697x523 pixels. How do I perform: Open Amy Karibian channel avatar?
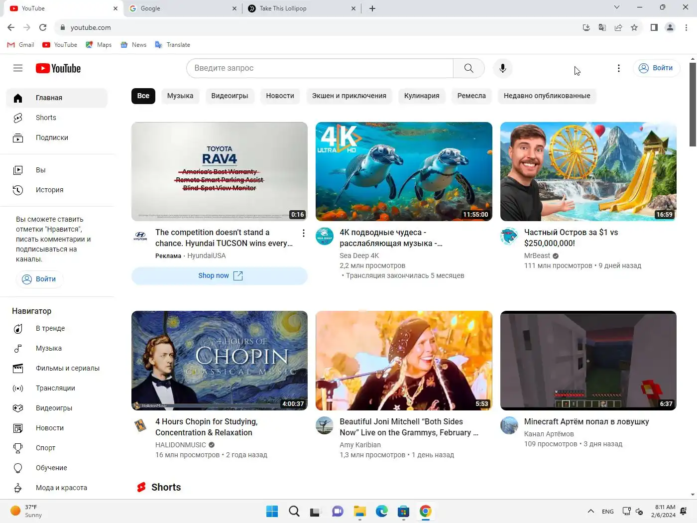325,425
